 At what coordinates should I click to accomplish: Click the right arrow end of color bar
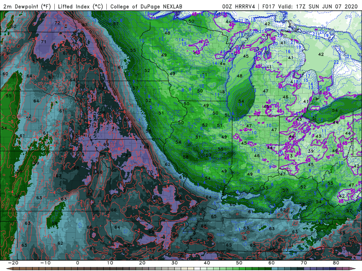coord(352,269)
